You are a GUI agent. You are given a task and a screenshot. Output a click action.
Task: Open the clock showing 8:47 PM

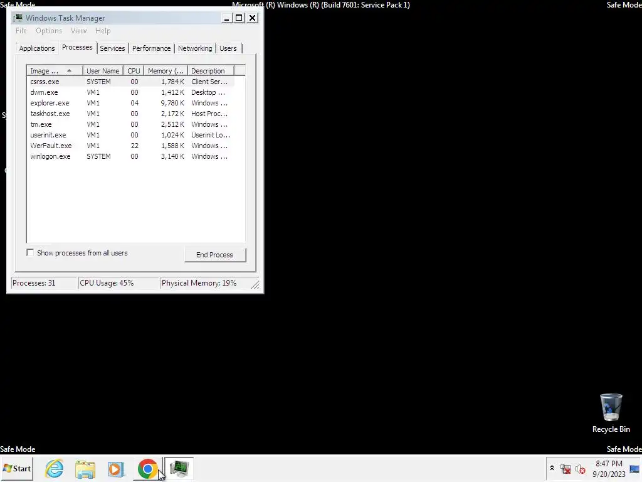[x=609, y=469]
